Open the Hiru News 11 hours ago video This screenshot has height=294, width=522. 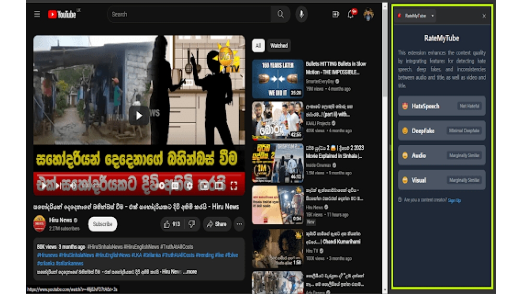point(278,205)
